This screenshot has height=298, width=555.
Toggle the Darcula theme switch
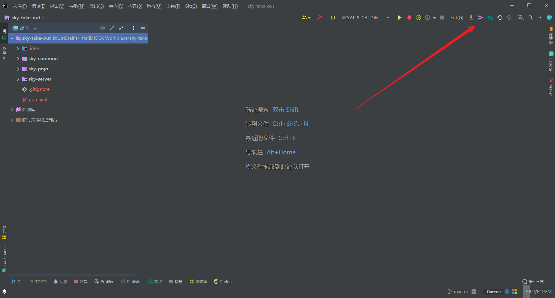click(x=498, y=292)
